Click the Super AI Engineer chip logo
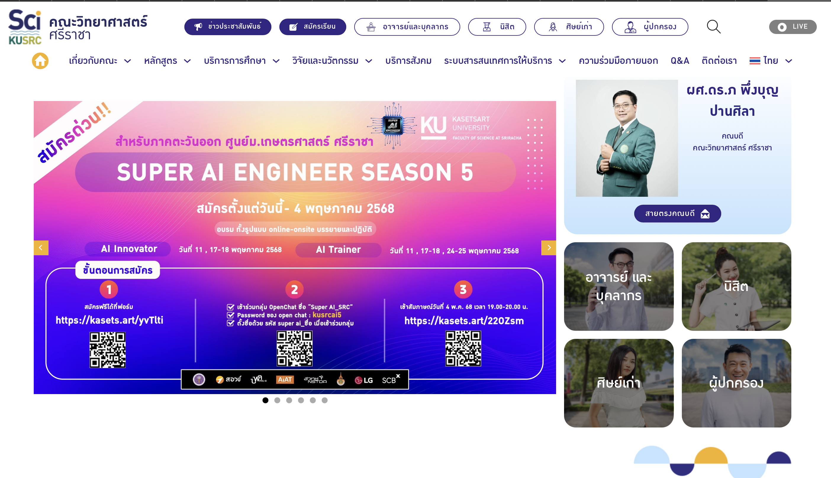Screen dimensions: 831x478 click(393, 126)
